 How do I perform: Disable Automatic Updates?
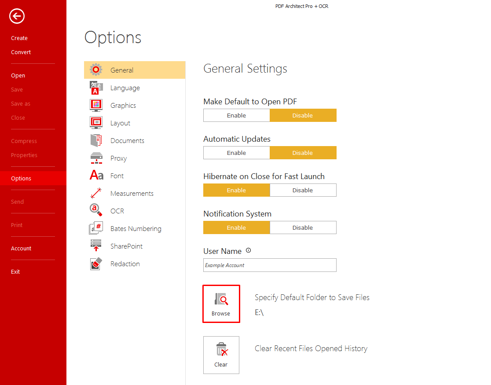point(303,153)
